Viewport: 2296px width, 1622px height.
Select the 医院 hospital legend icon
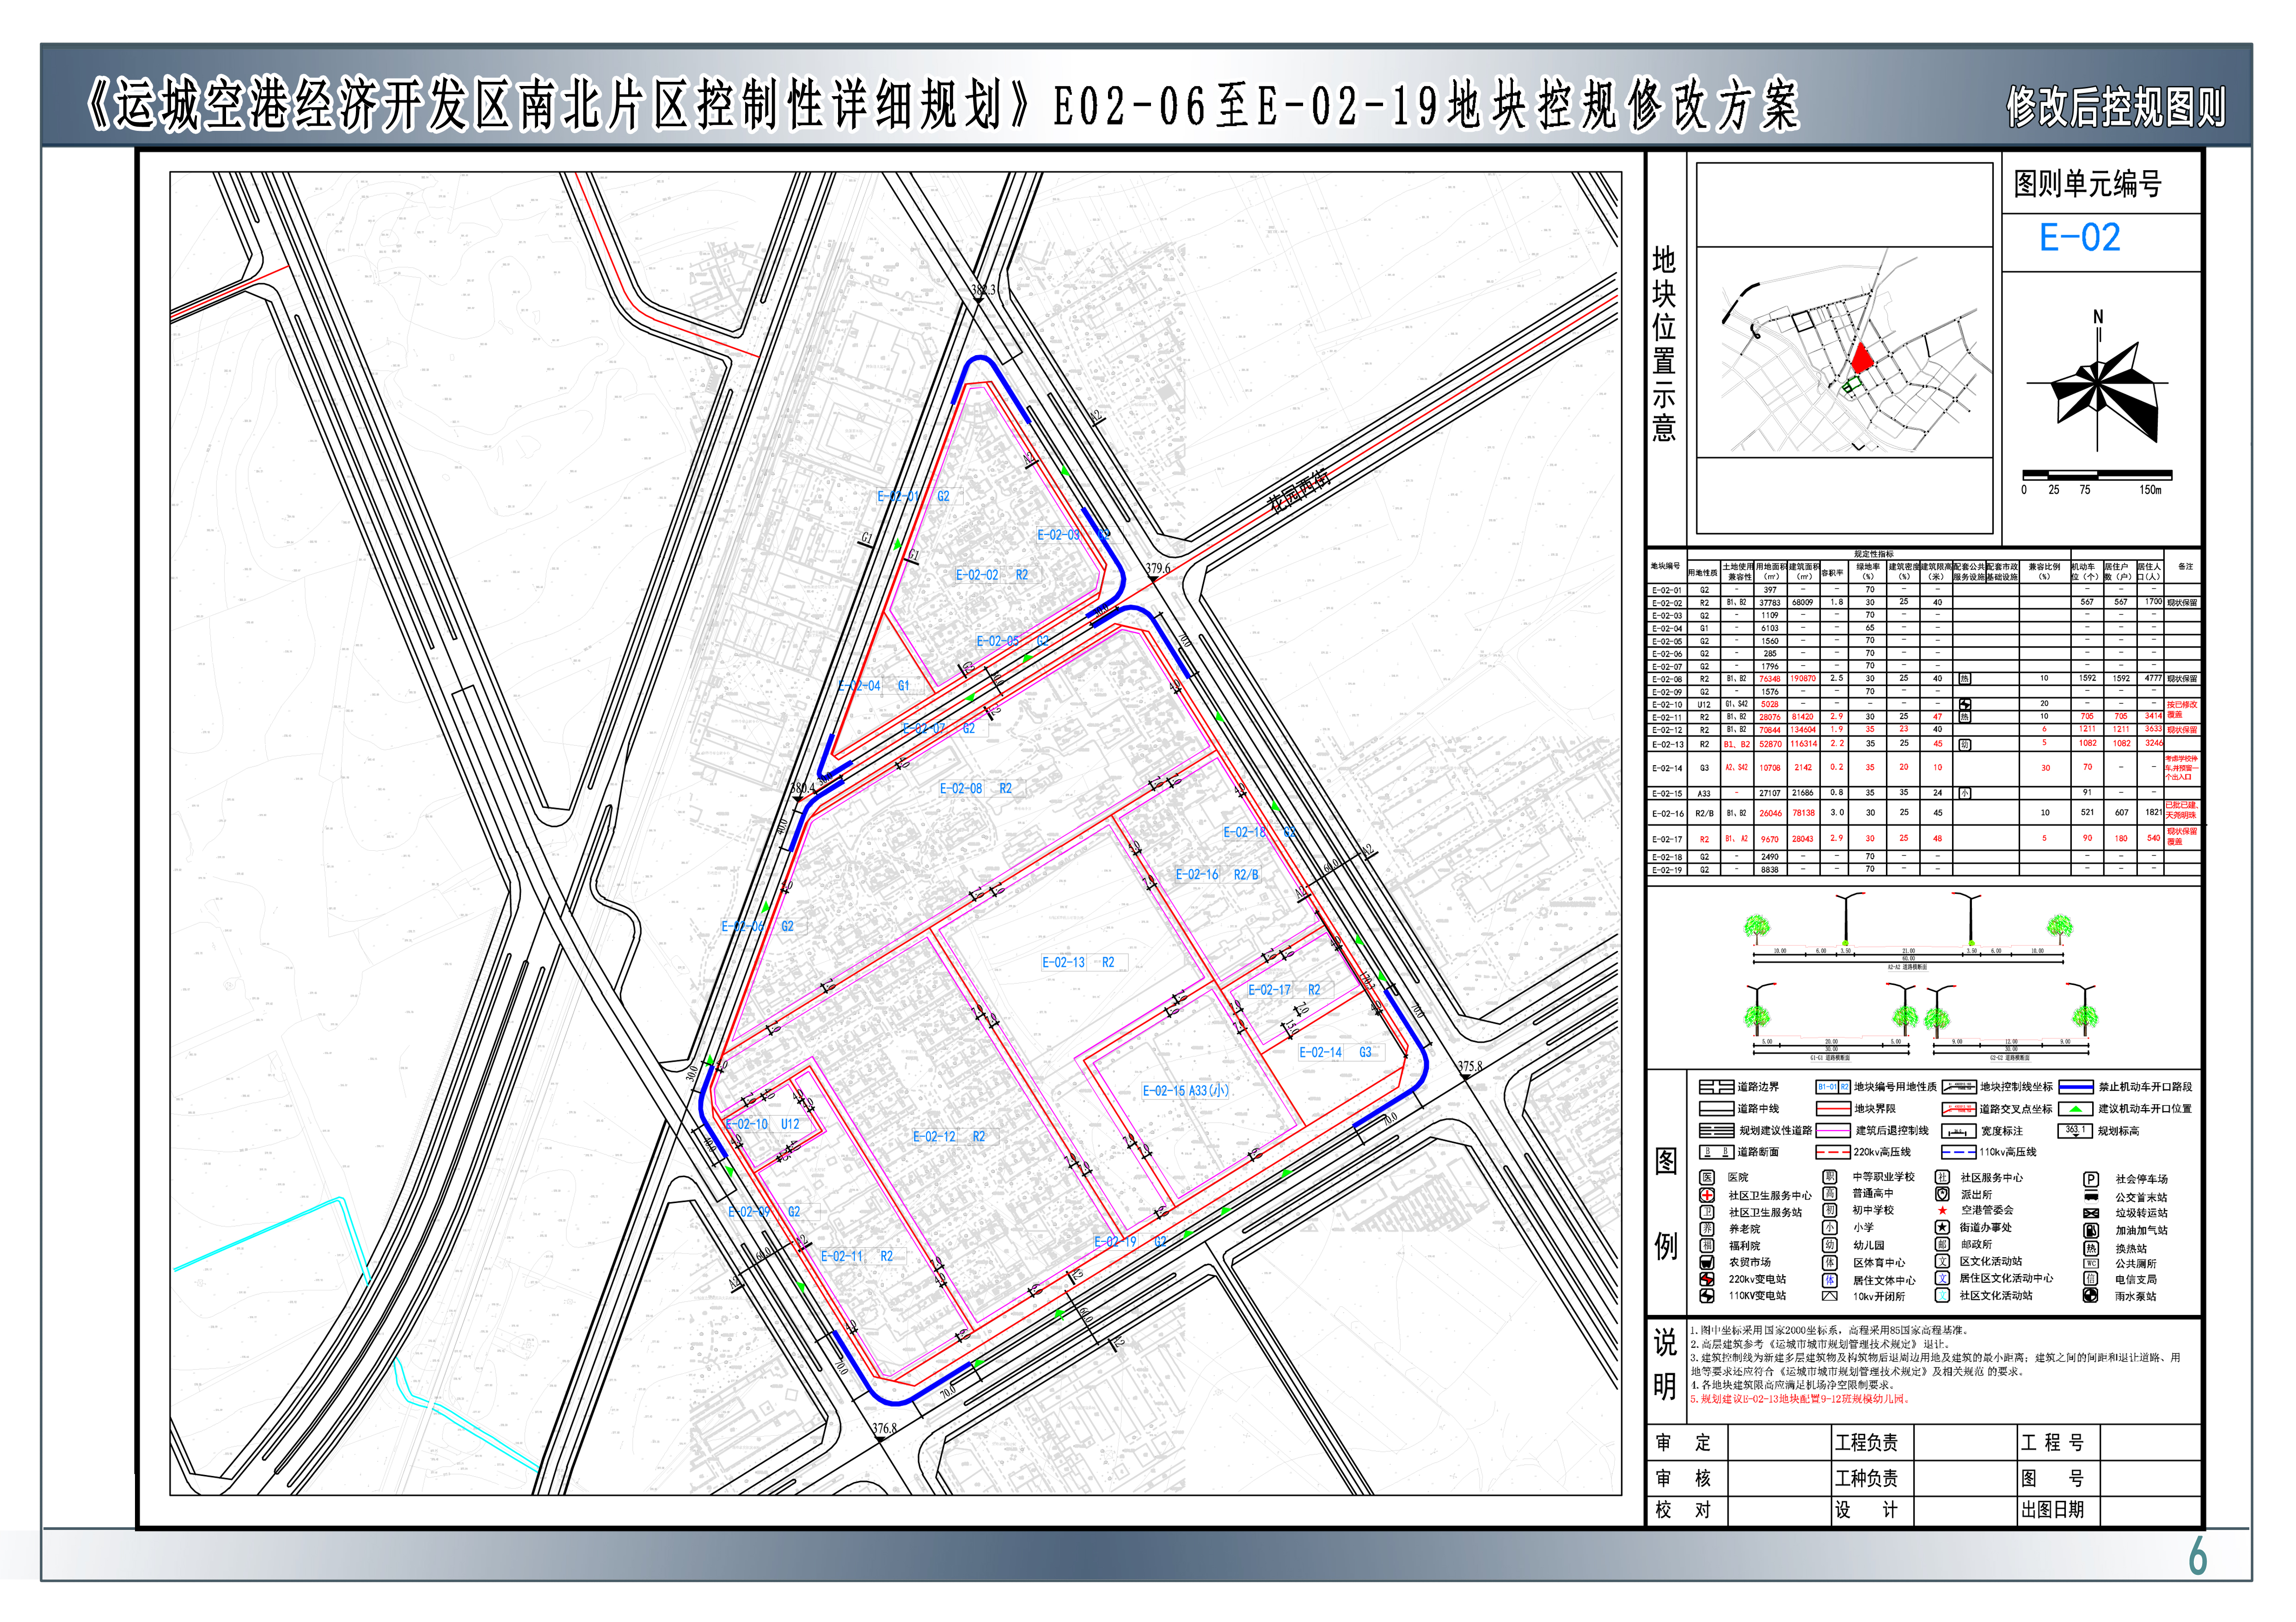tap(1708, 1177)
